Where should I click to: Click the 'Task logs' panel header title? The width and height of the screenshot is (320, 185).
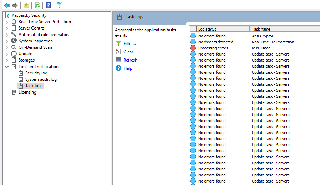coord(134,17)
